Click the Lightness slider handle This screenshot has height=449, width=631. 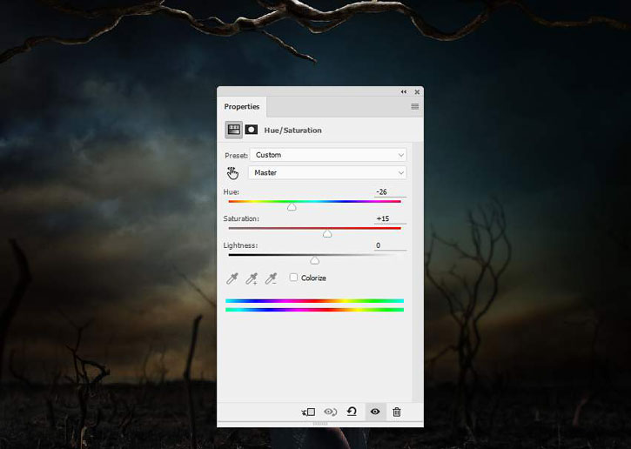[315, 261]
